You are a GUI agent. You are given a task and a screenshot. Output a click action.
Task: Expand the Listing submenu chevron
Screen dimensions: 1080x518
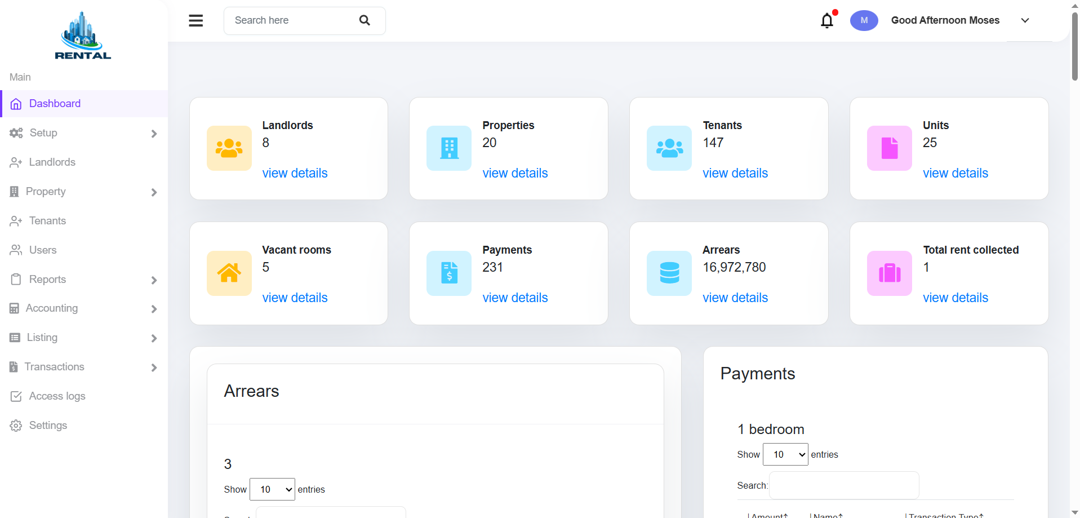click(154, 338)
